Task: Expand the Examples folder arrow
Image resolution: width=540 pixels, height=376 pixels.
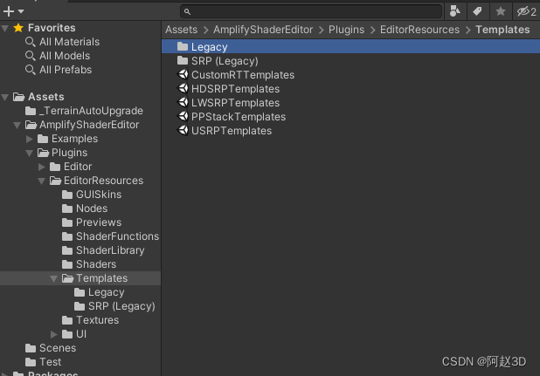Action: point(31,139)
